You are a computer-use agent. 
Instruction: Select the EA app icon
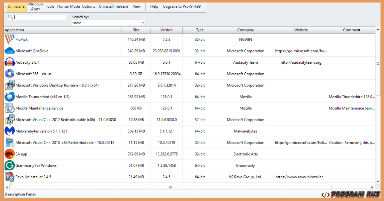[x=9, y=154]
